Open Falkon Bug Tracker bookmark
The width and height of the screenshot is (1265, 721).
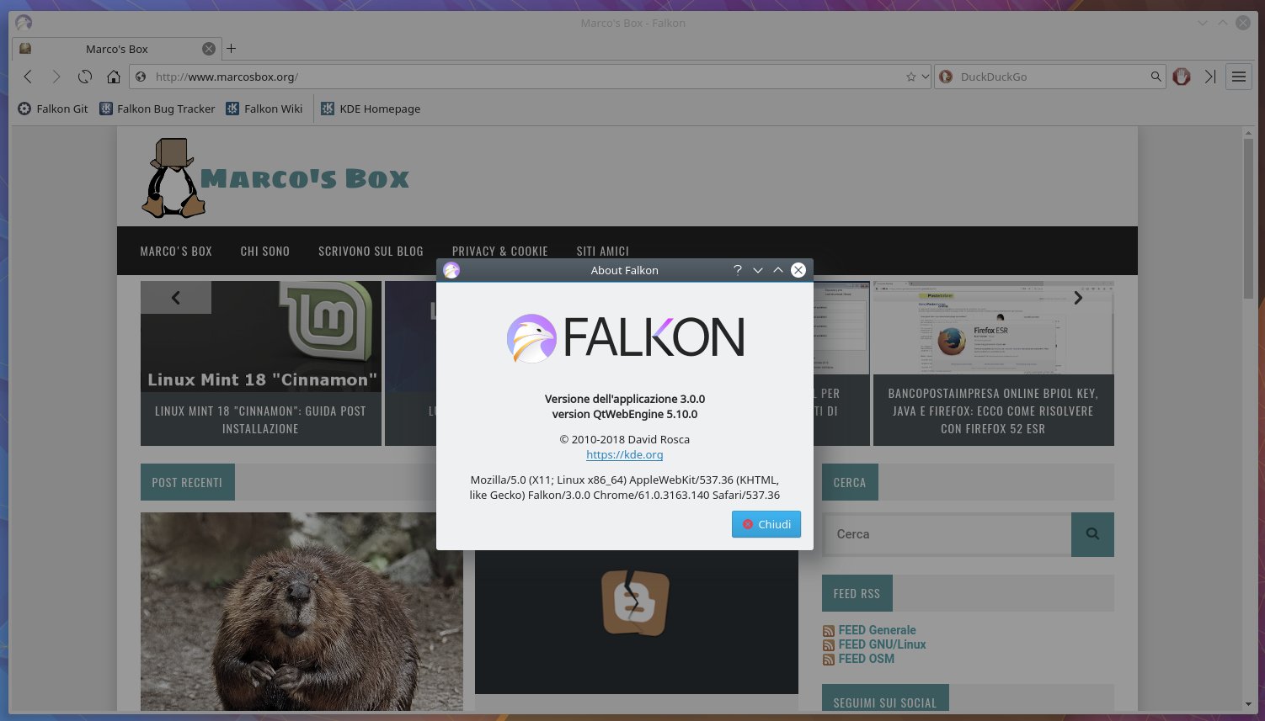(x=157, y=109)
